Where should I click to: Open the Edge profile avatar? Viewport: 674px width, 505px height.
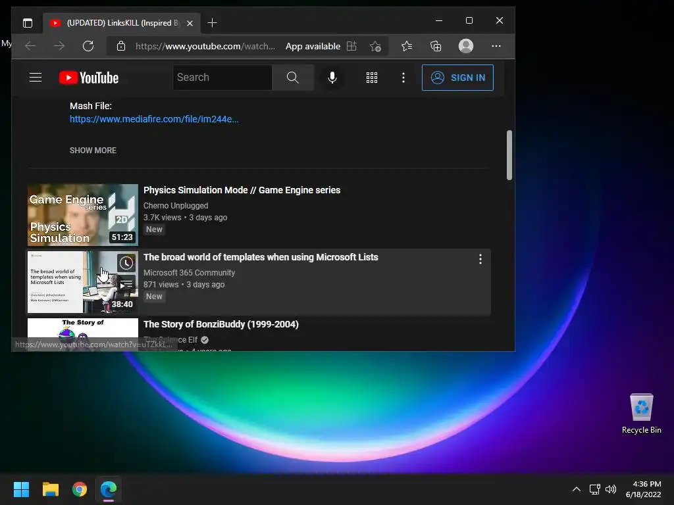[466, 46]
